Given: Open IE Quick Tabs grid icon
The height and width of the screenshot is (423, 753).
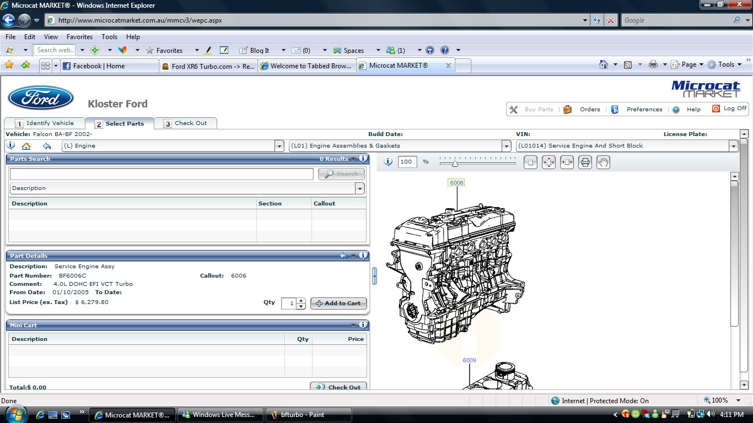Looking at the screenshot, I should 45,66.
